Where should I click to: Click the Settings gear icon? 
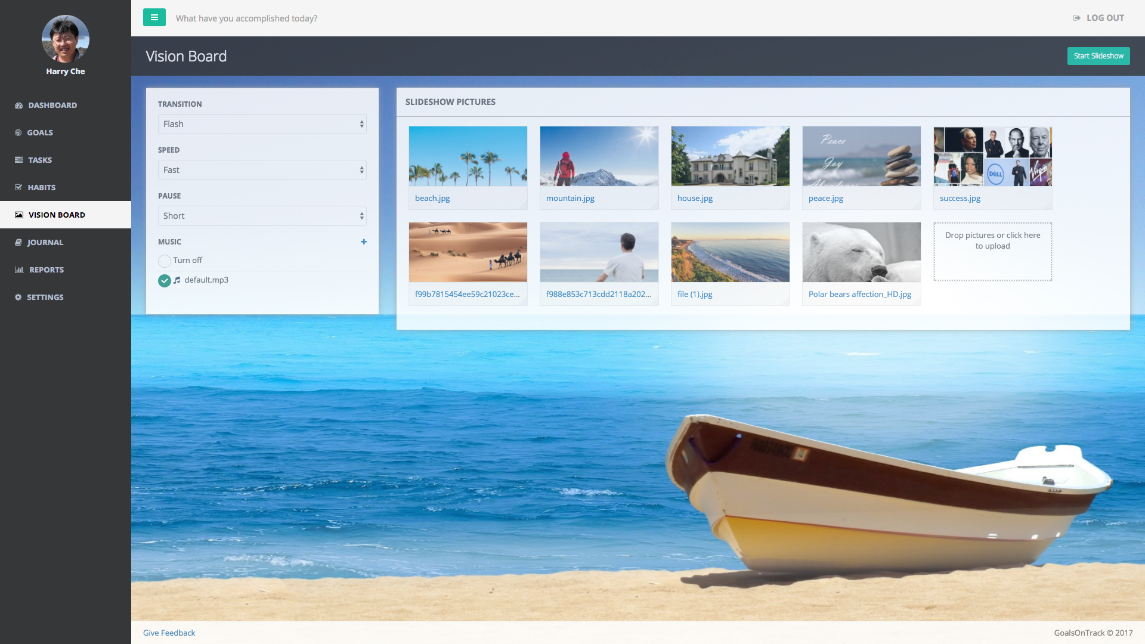click(x=18, y=298)
